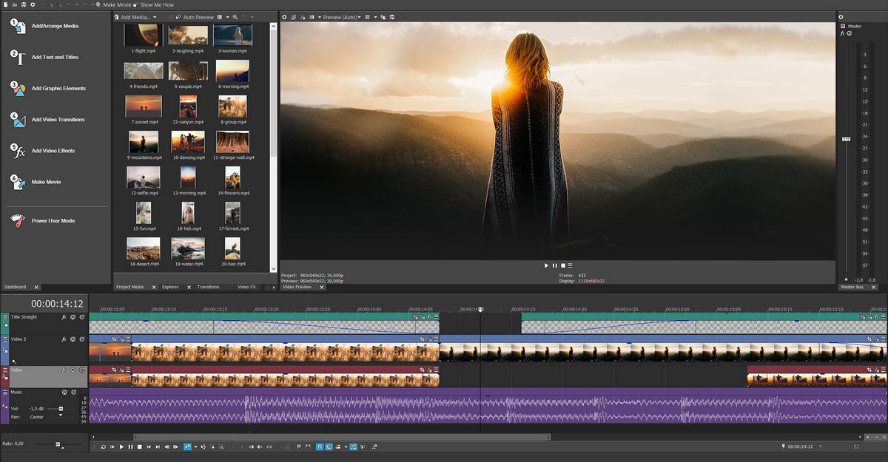The height and width of the screenshot is (462, 888).
Task: Select the magnifier zoom icon in media panel
Action: (x=235, y=16)
